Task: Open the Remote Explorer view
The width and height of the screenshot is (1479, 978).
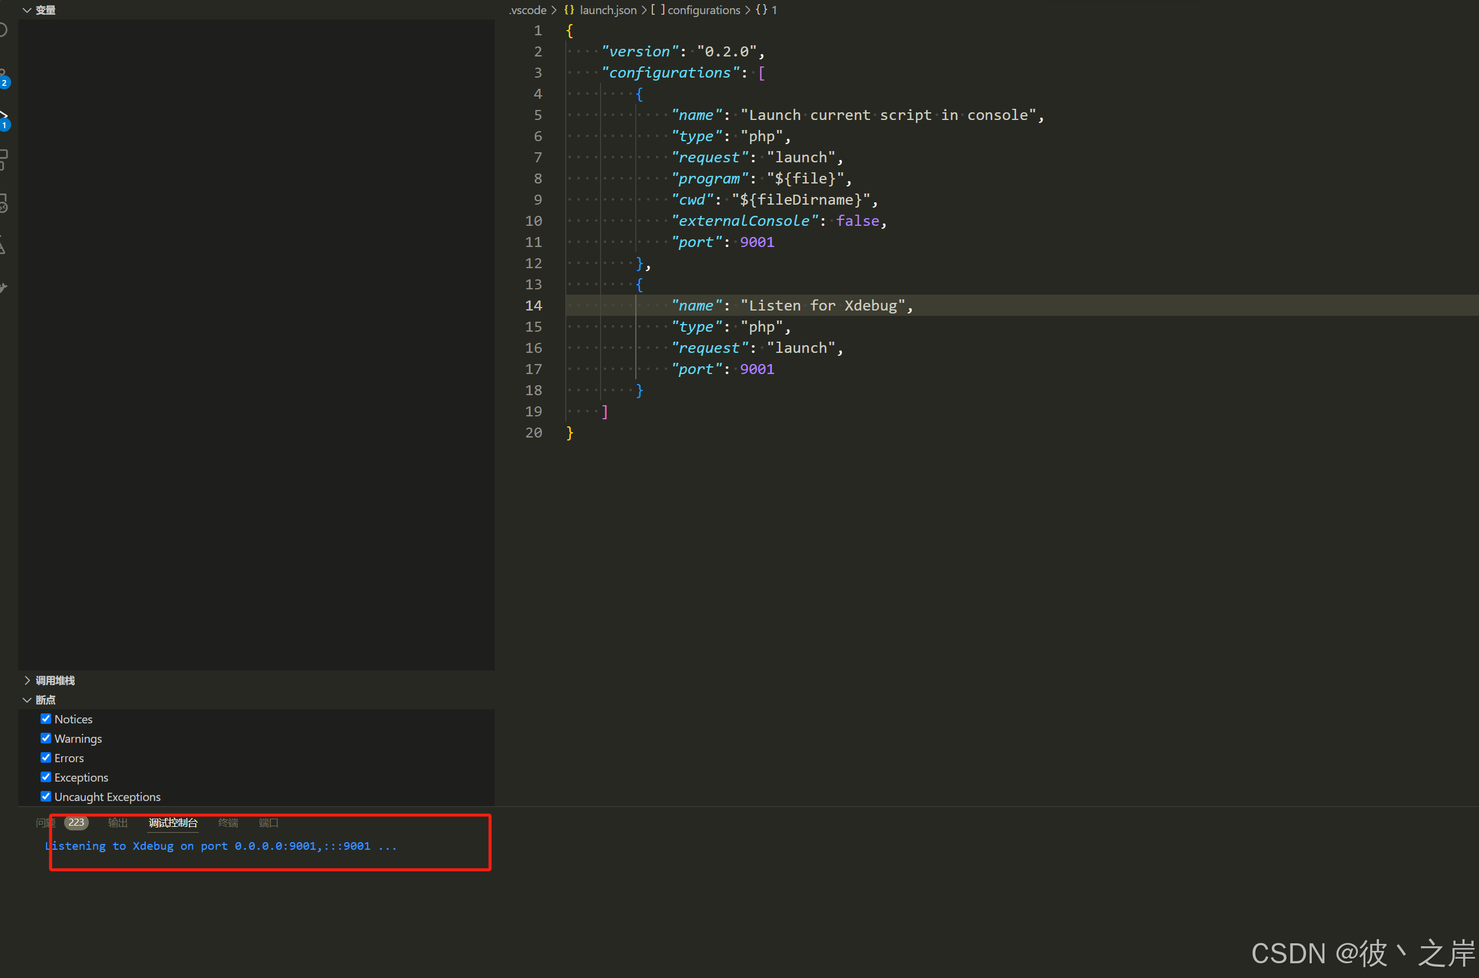Action: [5, 203]
